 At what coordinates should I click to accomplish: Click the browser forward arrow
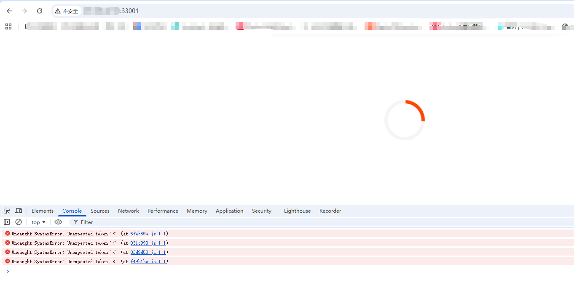click(24, 11)
